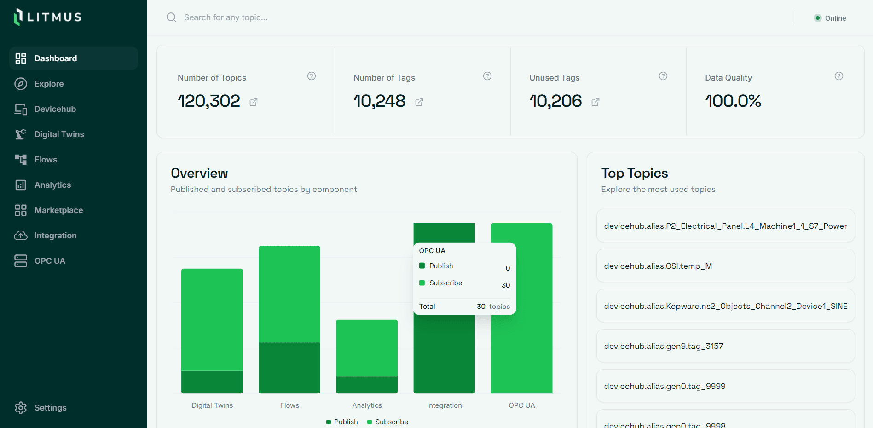Select the Explore compass icon
Image resolution: width=873 pixels, height=428 pixels.
(21, 84)
